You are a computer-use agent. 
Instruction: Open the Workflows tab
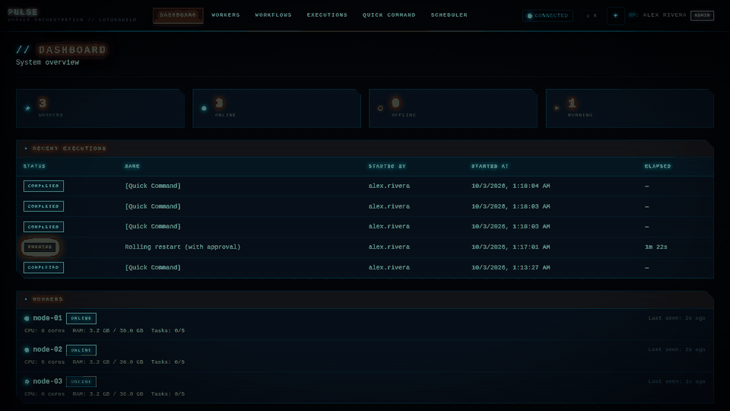coord(273,15)
